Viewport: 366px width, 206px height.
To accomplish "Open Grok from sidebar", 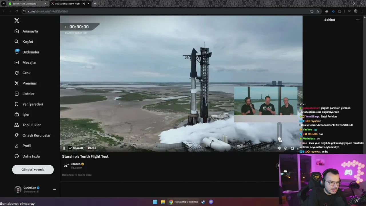I will [23, 73].
